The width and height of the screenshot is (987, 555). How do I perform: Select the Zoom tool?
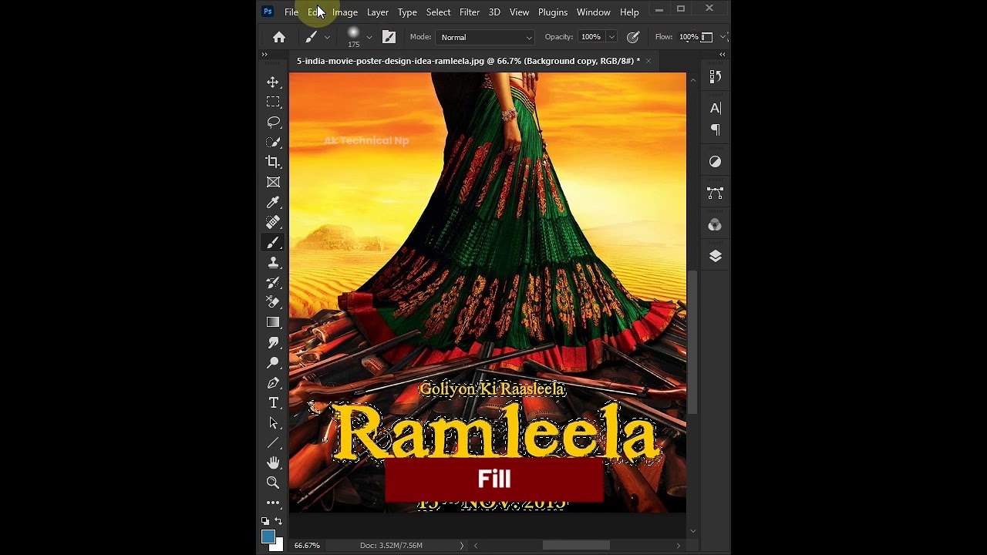(273, 483)
